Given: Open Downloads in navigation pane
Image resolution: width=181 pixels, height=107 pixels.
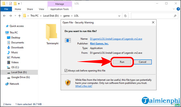Looking at the screenshot, I should (17, 48).
